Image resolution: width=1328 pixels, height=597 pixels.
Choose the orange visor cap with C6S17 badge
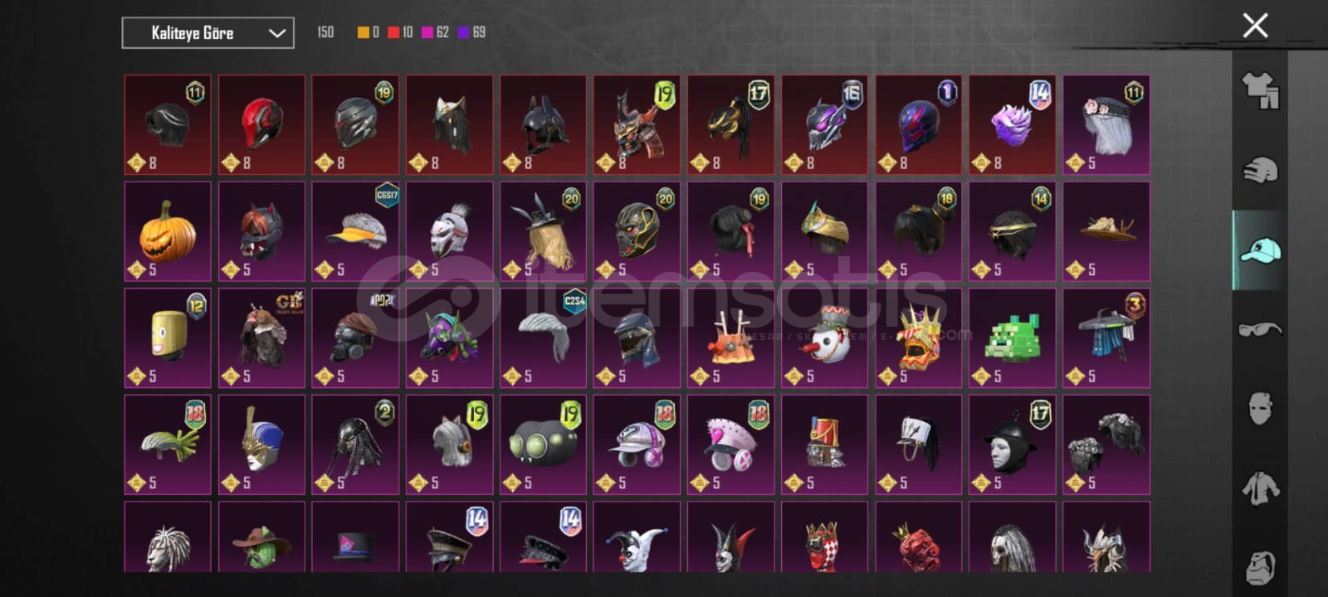coord(355,231)
